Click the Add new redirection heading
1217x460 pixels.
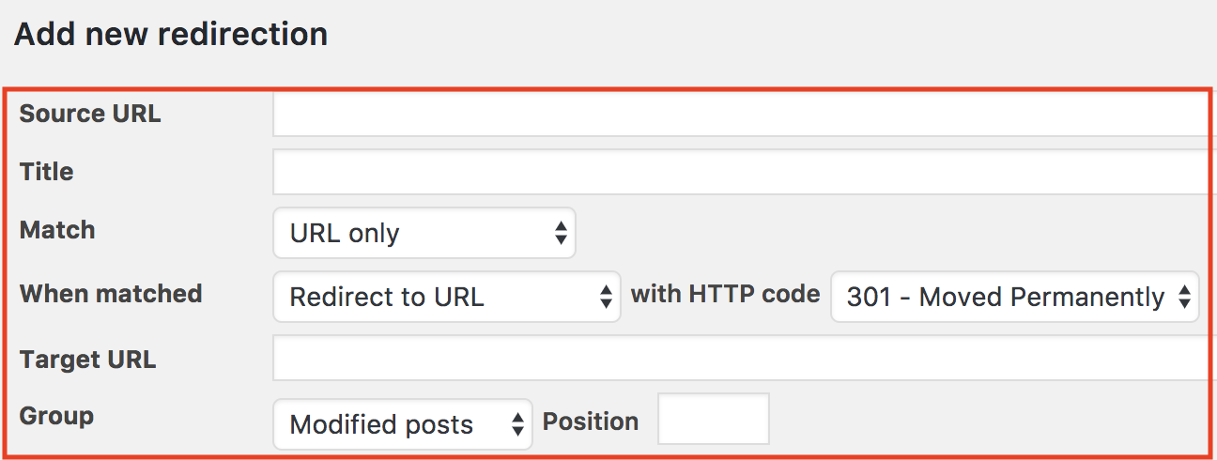coord(171,35)
